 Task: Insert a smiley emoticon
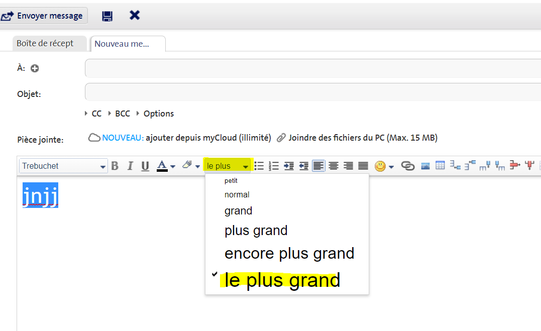click(x=381, y=165)
